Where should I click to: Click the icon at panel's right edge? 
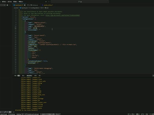[153, 75]
